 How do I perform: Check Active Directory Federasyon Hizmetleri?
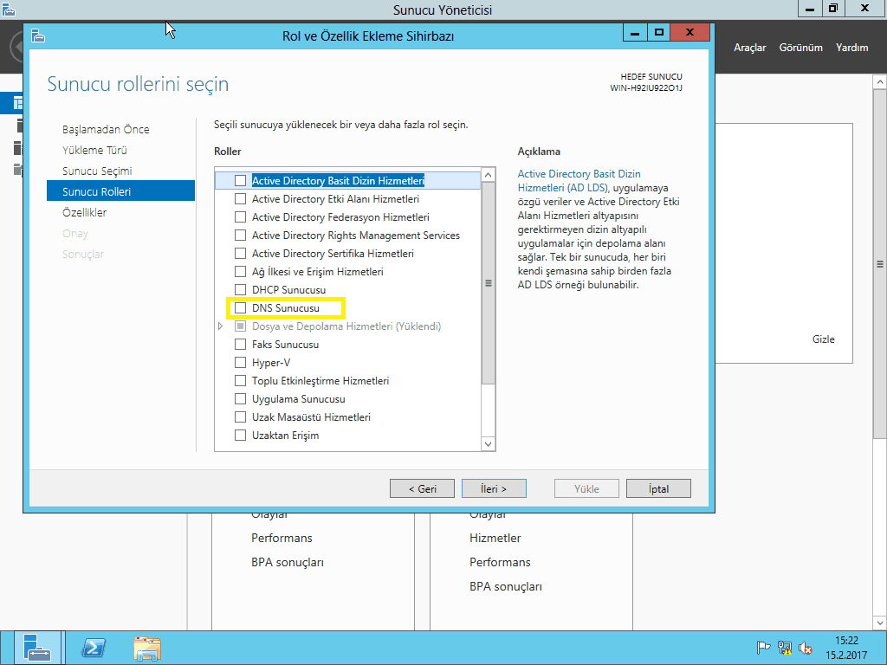[x=241, y=217]
